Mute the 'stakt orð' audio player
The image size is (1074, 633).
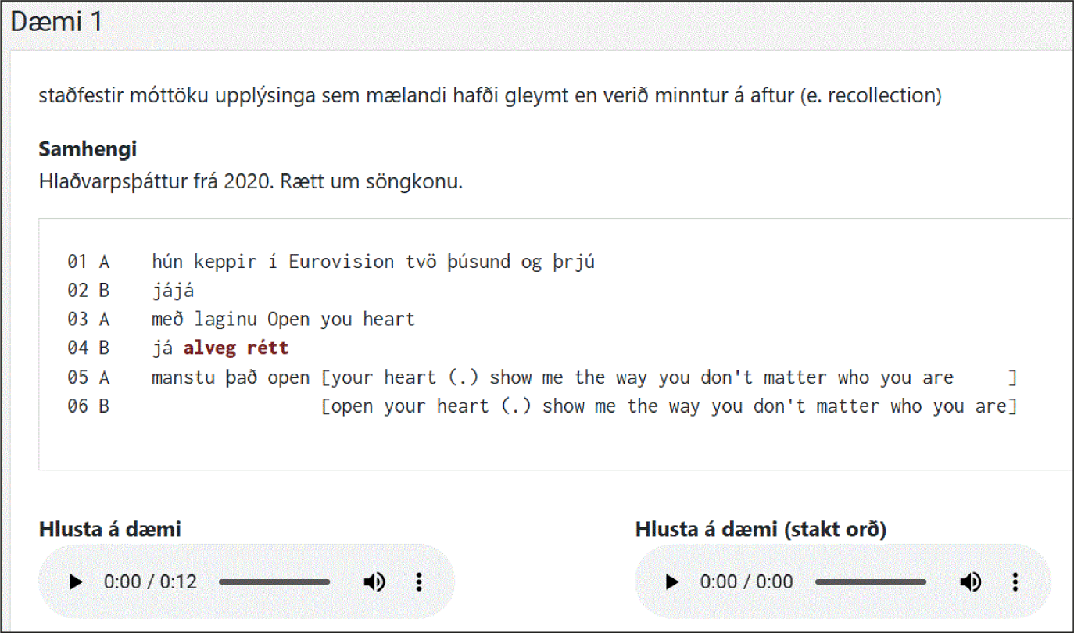971,582
